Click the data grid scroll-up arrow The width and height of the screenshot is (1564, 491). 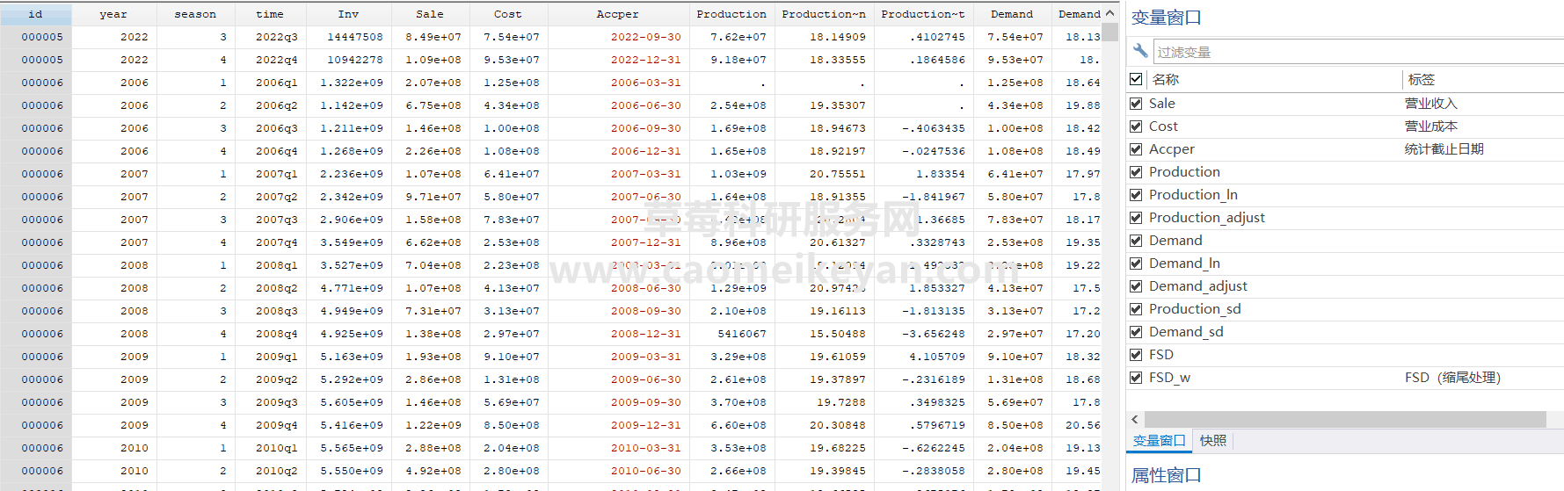point(1110,13)
